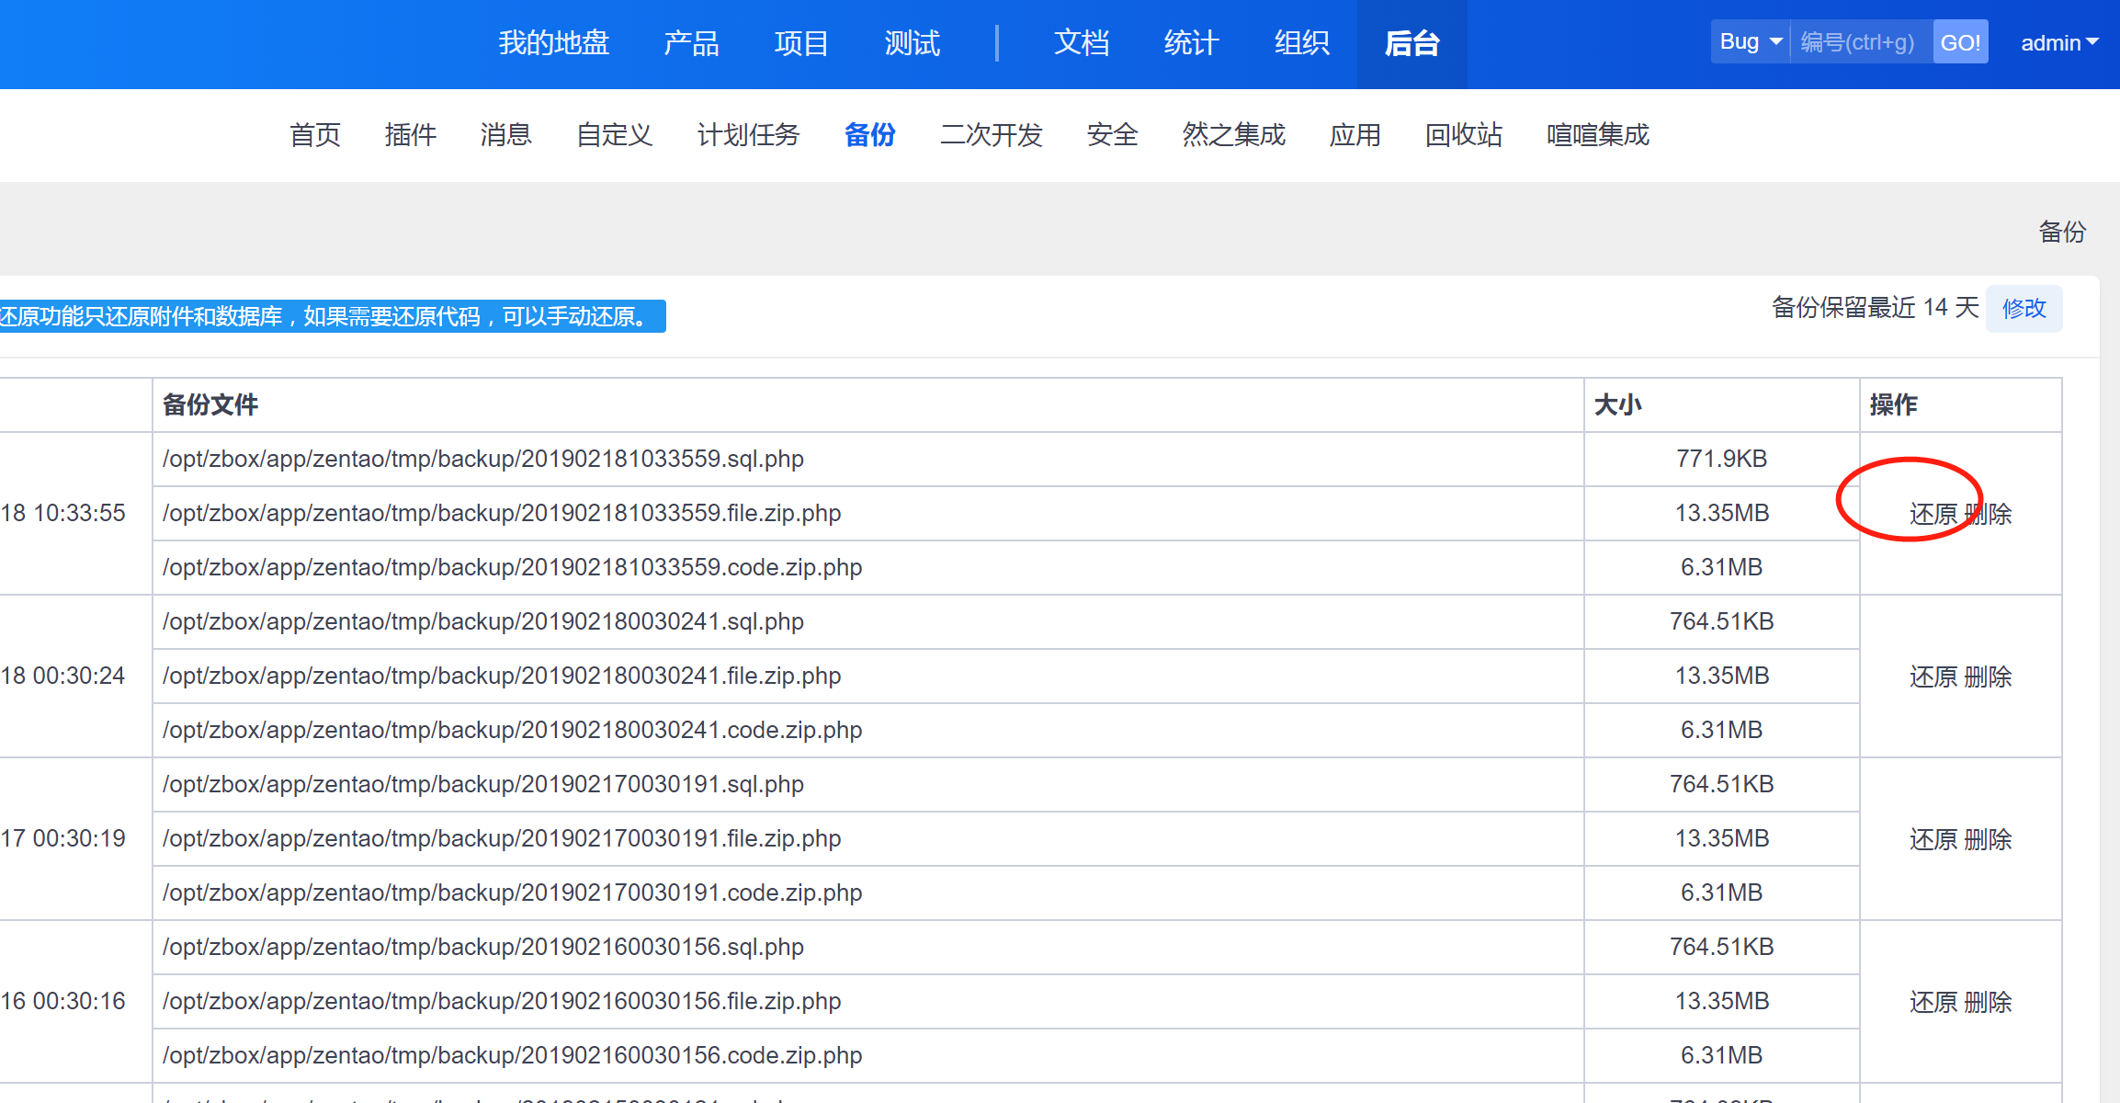
Task: Click the GO! search button
Action: pyautogui.click(x=1959, y=42)
